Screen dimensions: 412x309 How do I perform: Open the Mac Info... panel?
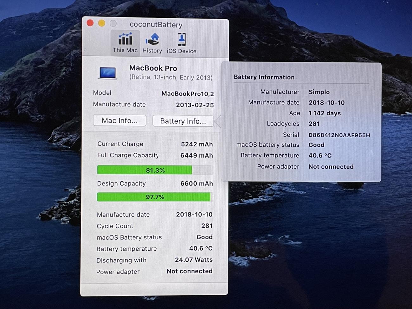click(x=119, y=120)
